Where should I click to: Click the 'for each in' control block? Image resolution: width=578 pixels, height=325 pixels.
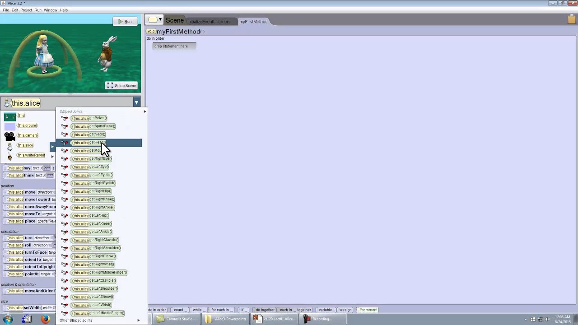pos(222,310)
